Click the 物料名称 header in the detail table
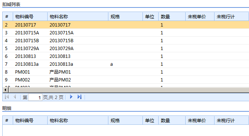 pos(78,121)
